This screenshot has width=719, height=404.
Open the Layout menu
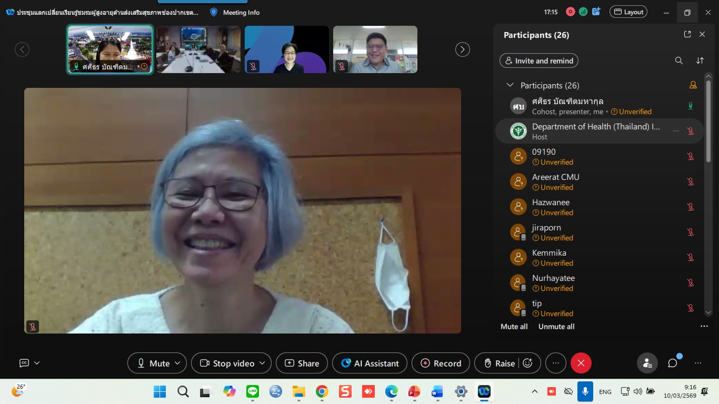[628, 12]
